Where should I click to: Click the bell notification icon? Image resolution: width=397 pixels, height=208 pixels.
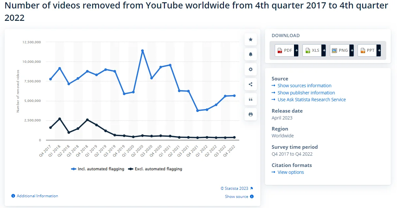[250, 54]
